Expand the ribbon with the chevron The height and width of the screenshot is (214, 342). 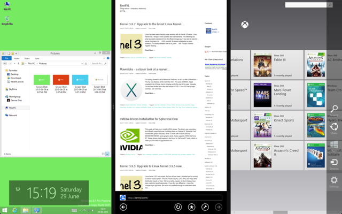pyautogui.click(x=104, y=58)
